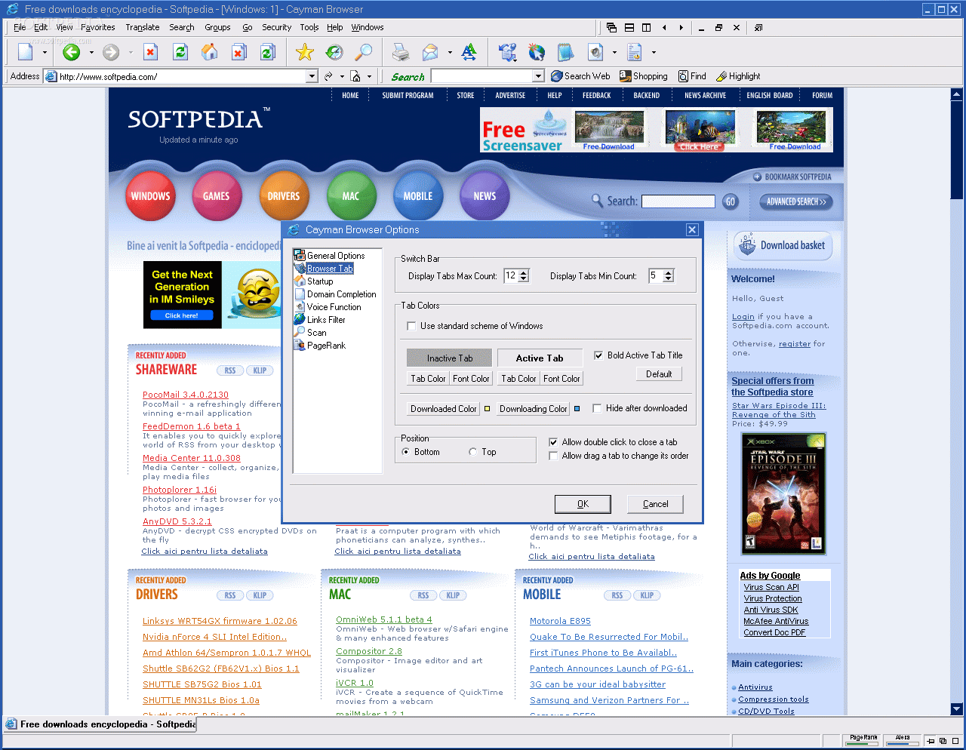The height and width of the screenshot is (750, 966).
Task: Click Cancel in Cayman Browser Options
Action: (655, 504)
